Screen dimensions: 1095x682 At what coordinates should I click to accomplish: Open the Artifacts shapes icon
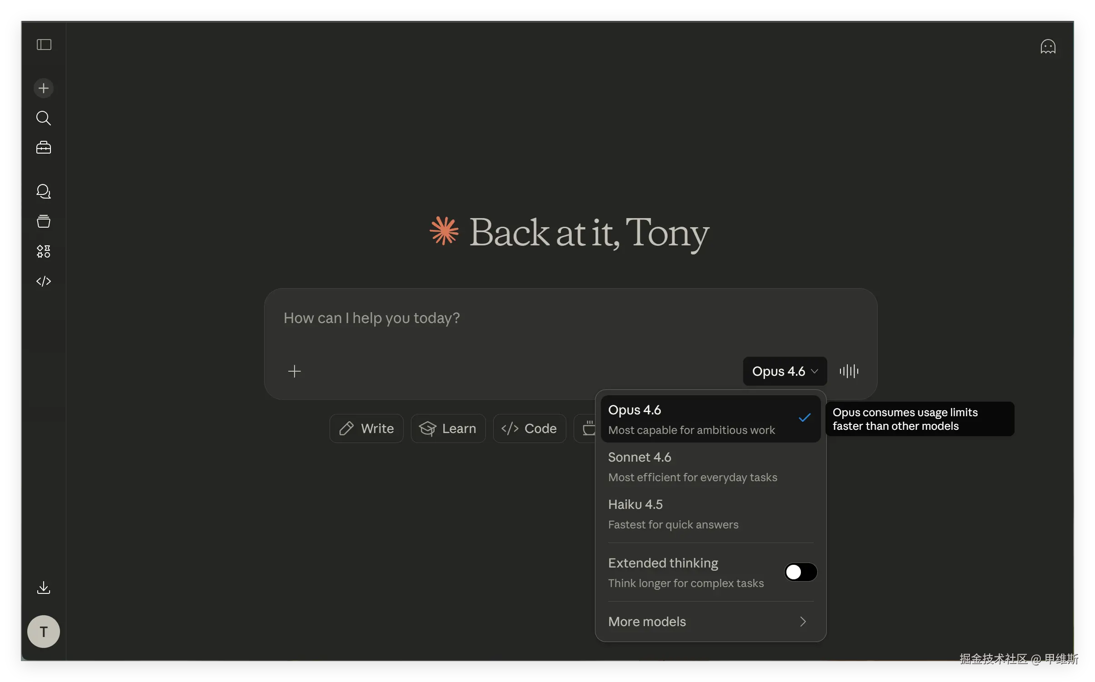[x=44, y=251]
